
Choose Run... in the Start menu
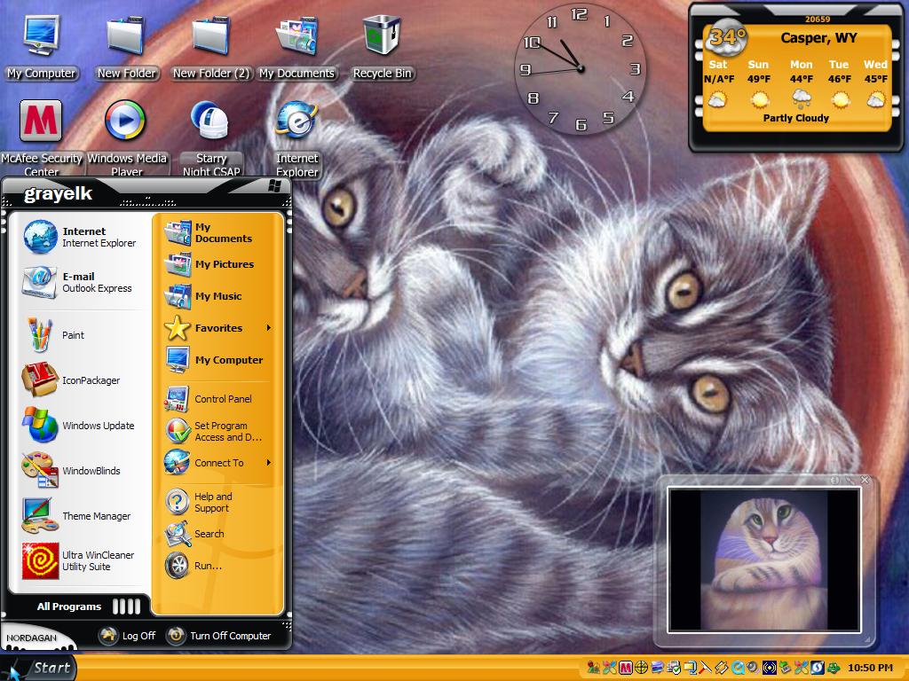218,566
